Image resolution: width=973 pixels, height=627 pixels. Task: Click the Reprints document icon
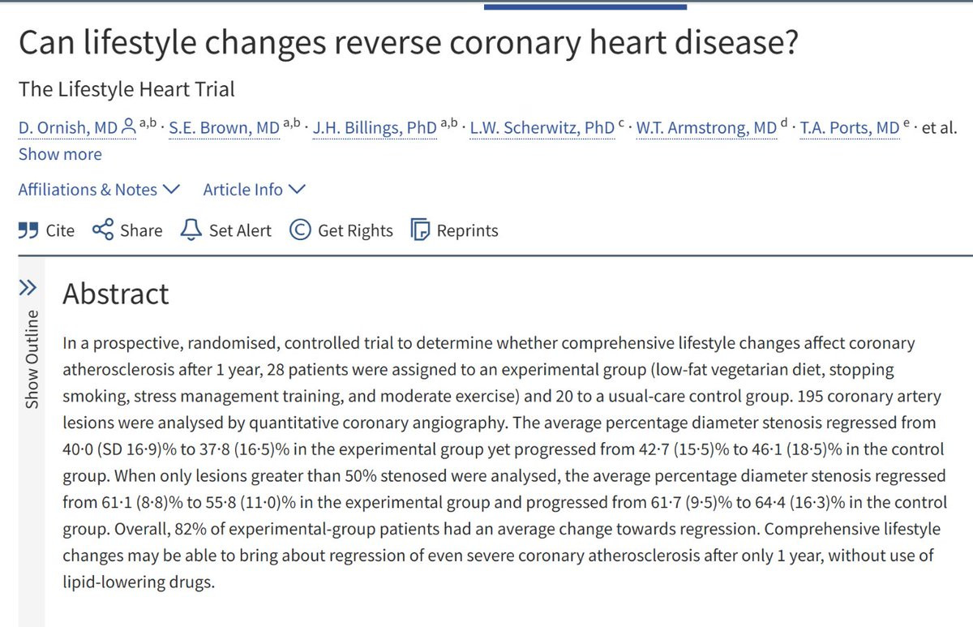pos(420,230)
